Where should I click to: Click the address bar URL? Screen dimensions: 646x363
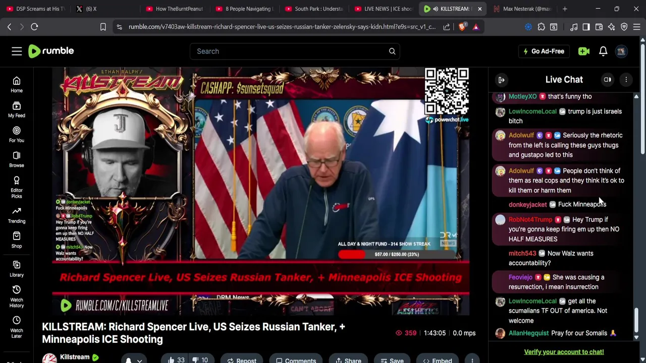point(282,27)
